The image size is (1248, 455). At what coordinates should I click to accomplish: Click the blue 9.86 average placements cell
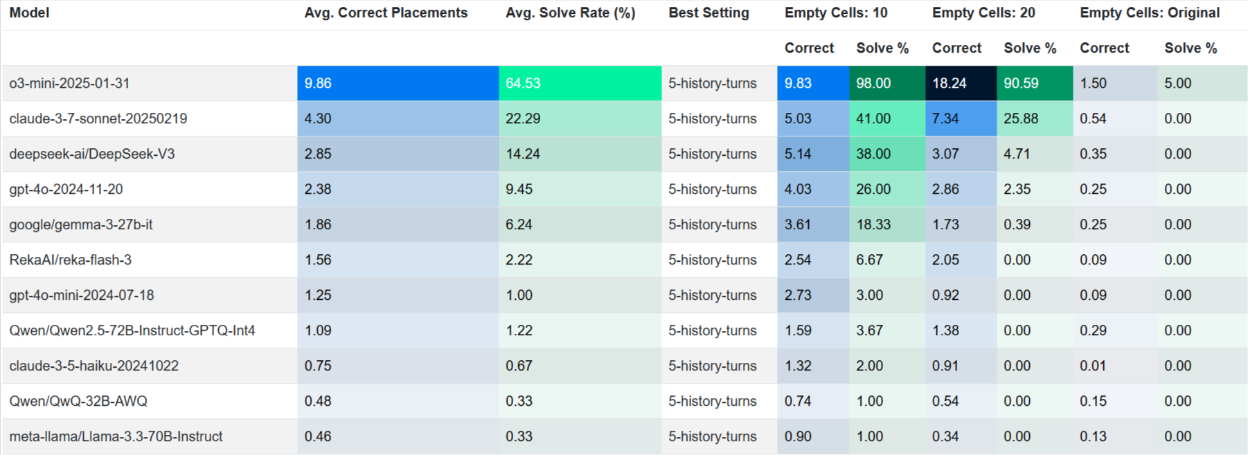point(398,83)
